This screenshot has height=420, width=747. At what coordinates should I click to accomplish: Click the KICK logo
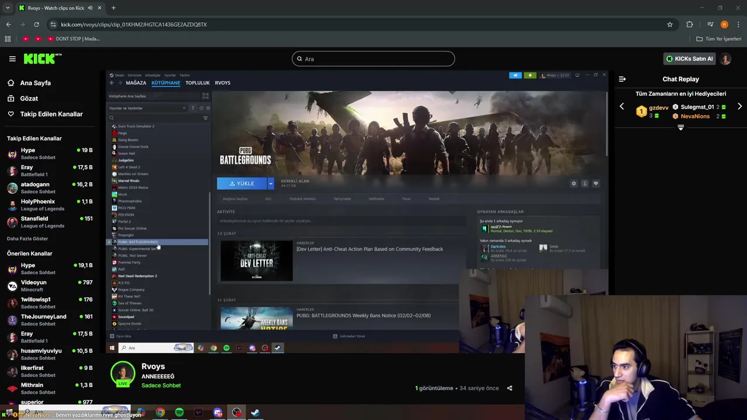click(43, 58)
